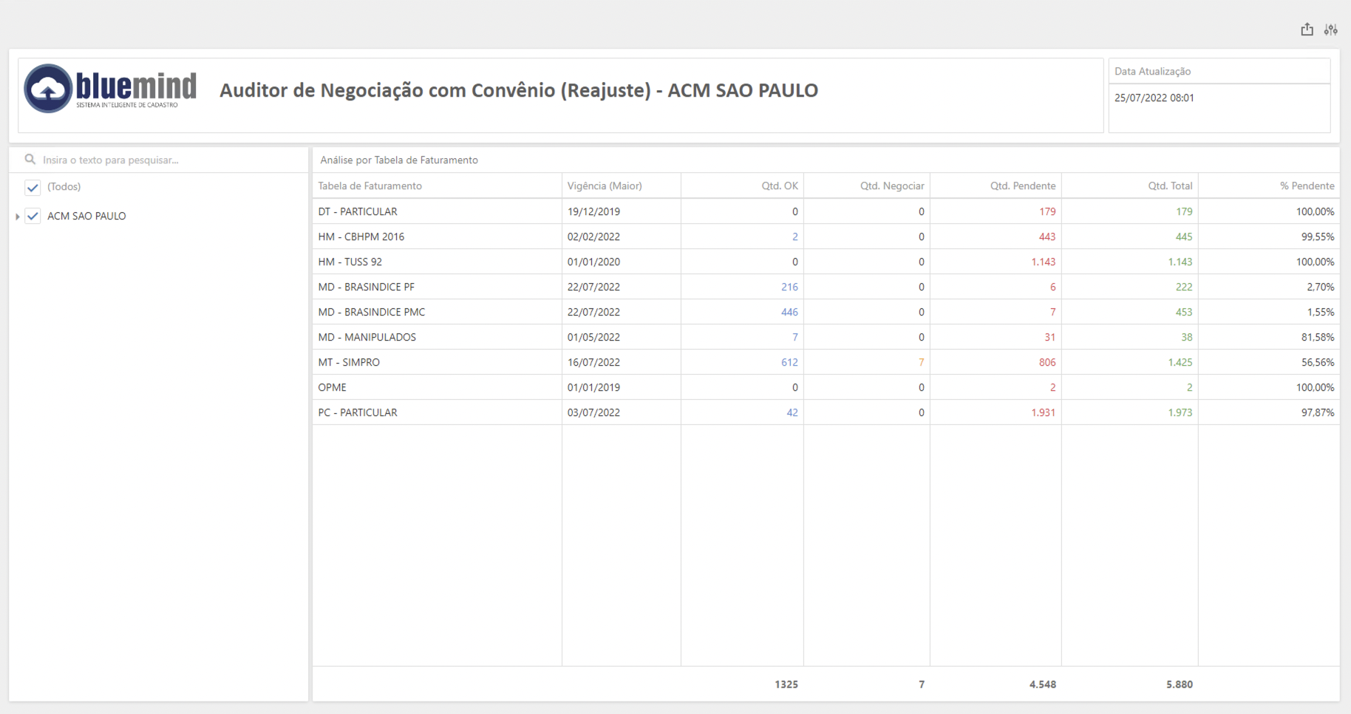Click the Qtd. OK column header
This screenshot has height=714, width=1351.
tap(780, 186)
